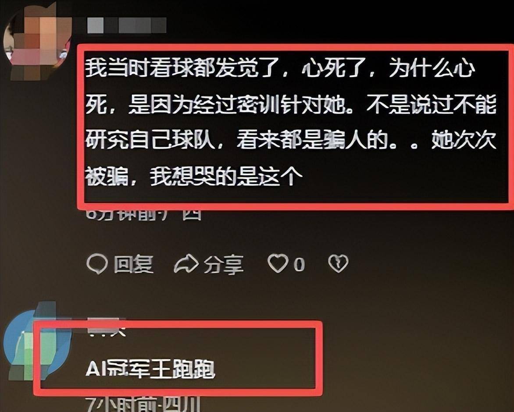Click the 7小时前·四川 timestamp line
514x412 pixels.
pyautogui.click(x=143, y=405)
